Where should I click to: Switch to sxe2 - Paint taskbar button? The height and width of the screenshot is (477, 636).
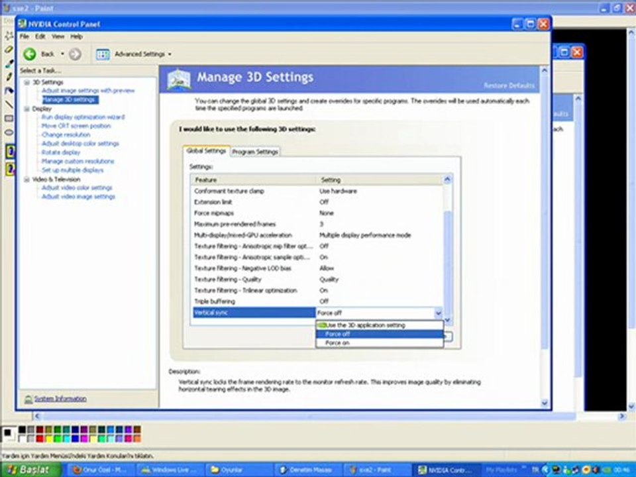[x=376, y=470]
